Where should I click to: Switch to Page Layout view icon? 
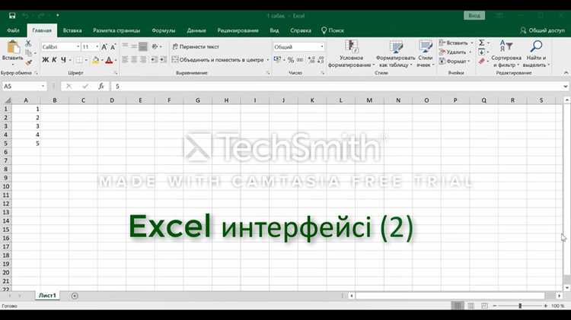471,306
